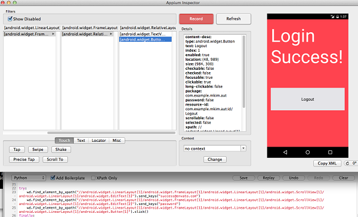Screen dimensions: 358x217
Task: Open the Misc tab
Action: pos(117,140)
